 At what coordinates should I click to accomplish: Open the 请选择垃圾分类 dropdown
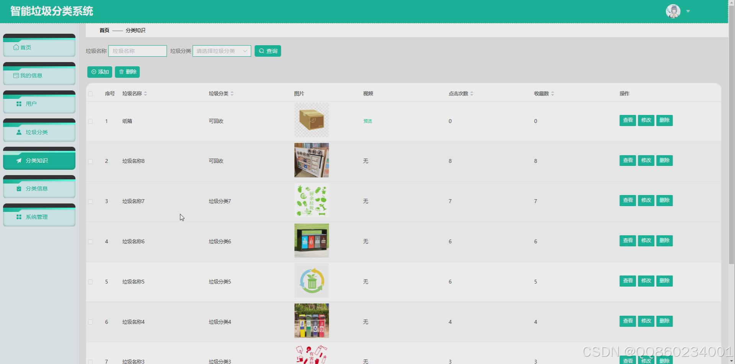click(222, 51)
